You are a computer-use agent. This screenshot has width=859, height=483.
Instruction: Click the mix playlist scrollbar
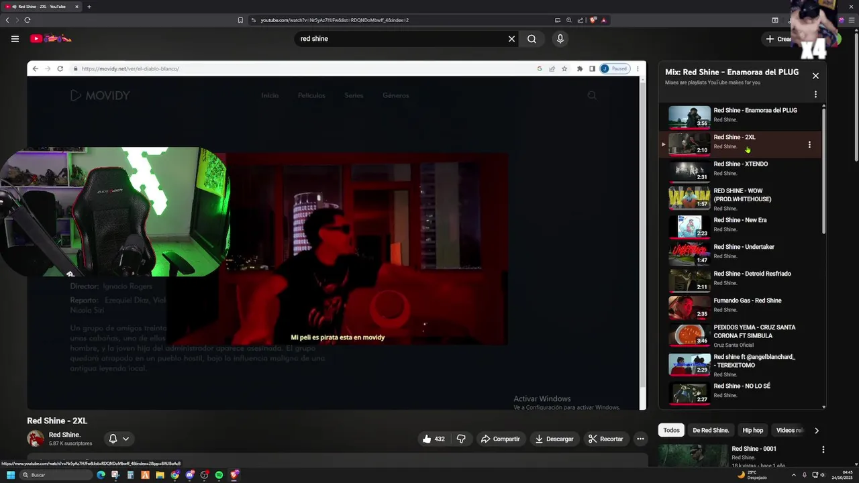pos(823,170)
